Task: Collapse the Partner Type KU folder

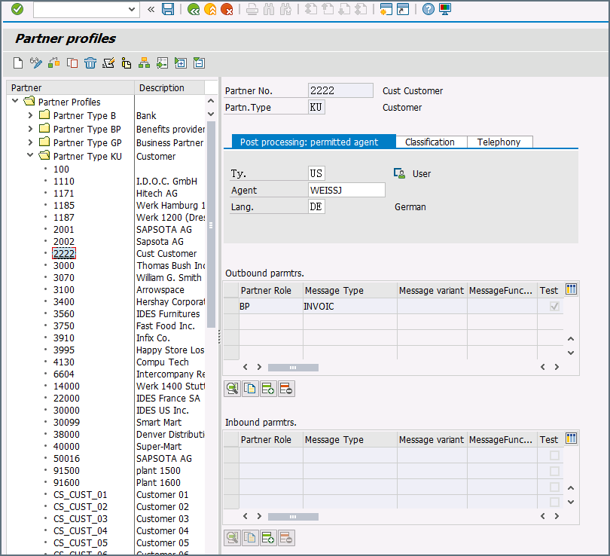Action: [x=30, y=156]
